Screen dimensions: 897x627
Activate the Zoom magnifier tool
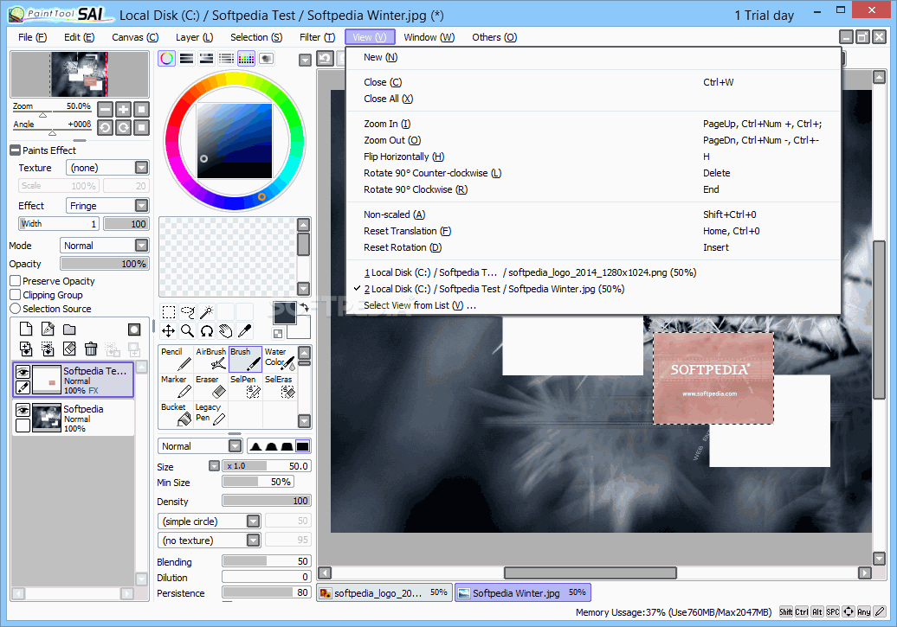click(188, 330)
